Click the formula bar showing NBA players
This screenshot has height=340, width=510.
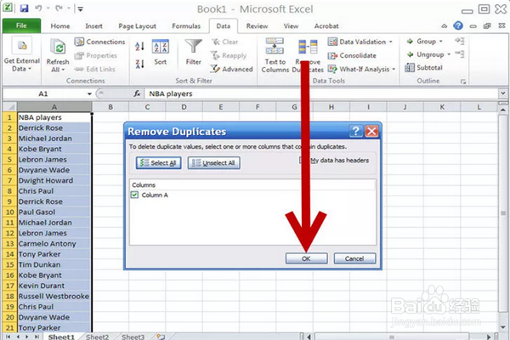[322, 93]
